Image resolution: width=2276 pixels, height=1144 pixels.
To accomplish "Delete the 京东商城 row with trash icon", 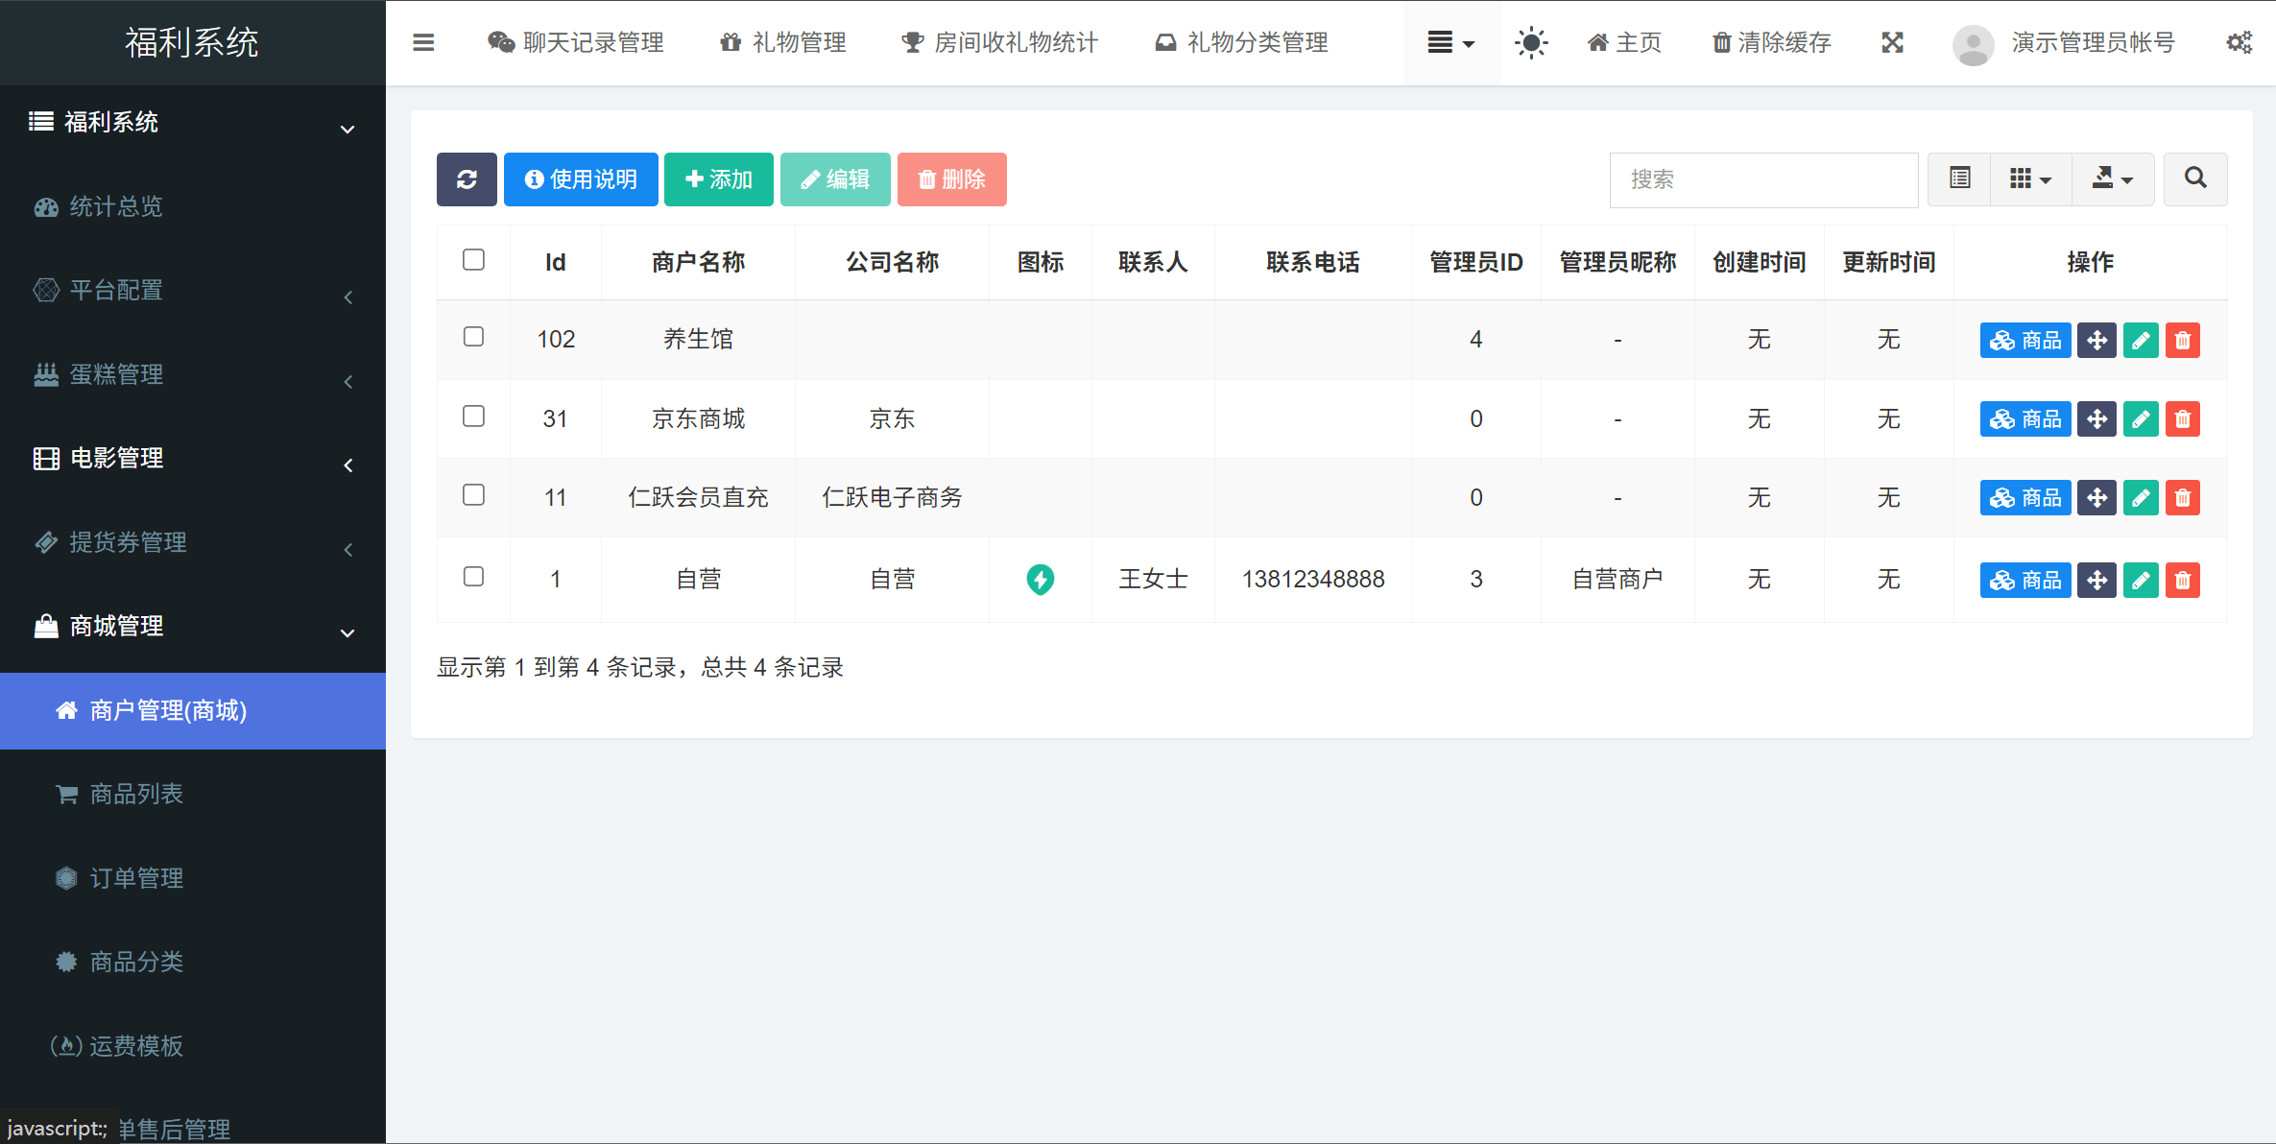I will point(2183,418).
